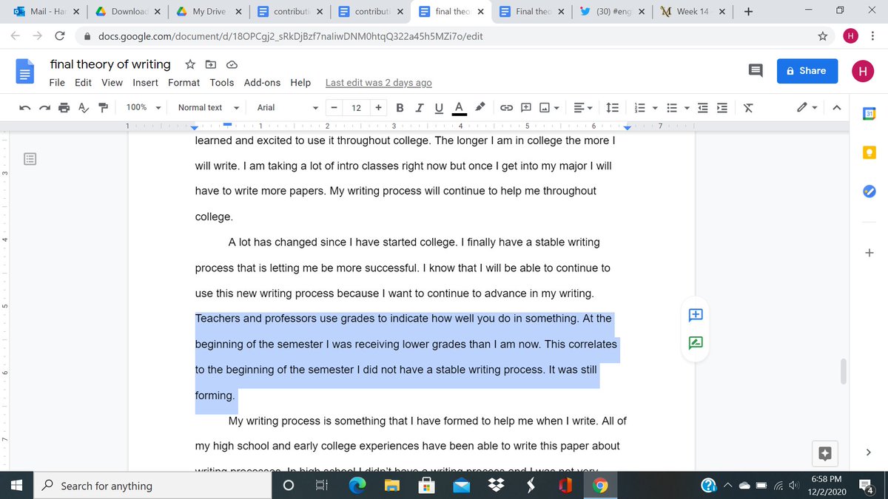Image resolution: width=888 pixels, height=499 pixels.
Task: Open the Arial font dropdown
Action: click(288, 108)
